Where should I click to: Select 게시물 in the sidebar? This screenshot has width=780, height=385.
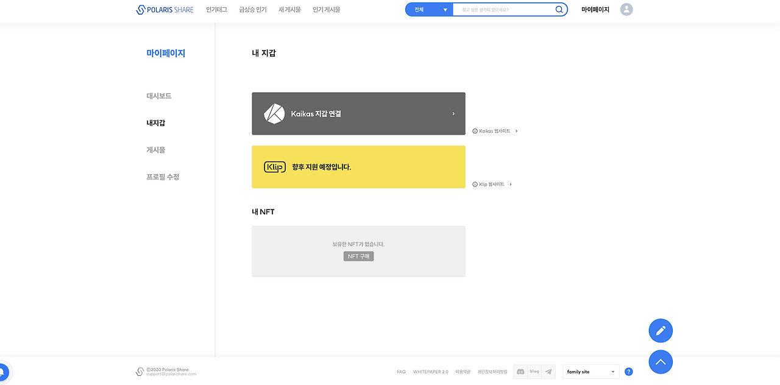point(156,150)
